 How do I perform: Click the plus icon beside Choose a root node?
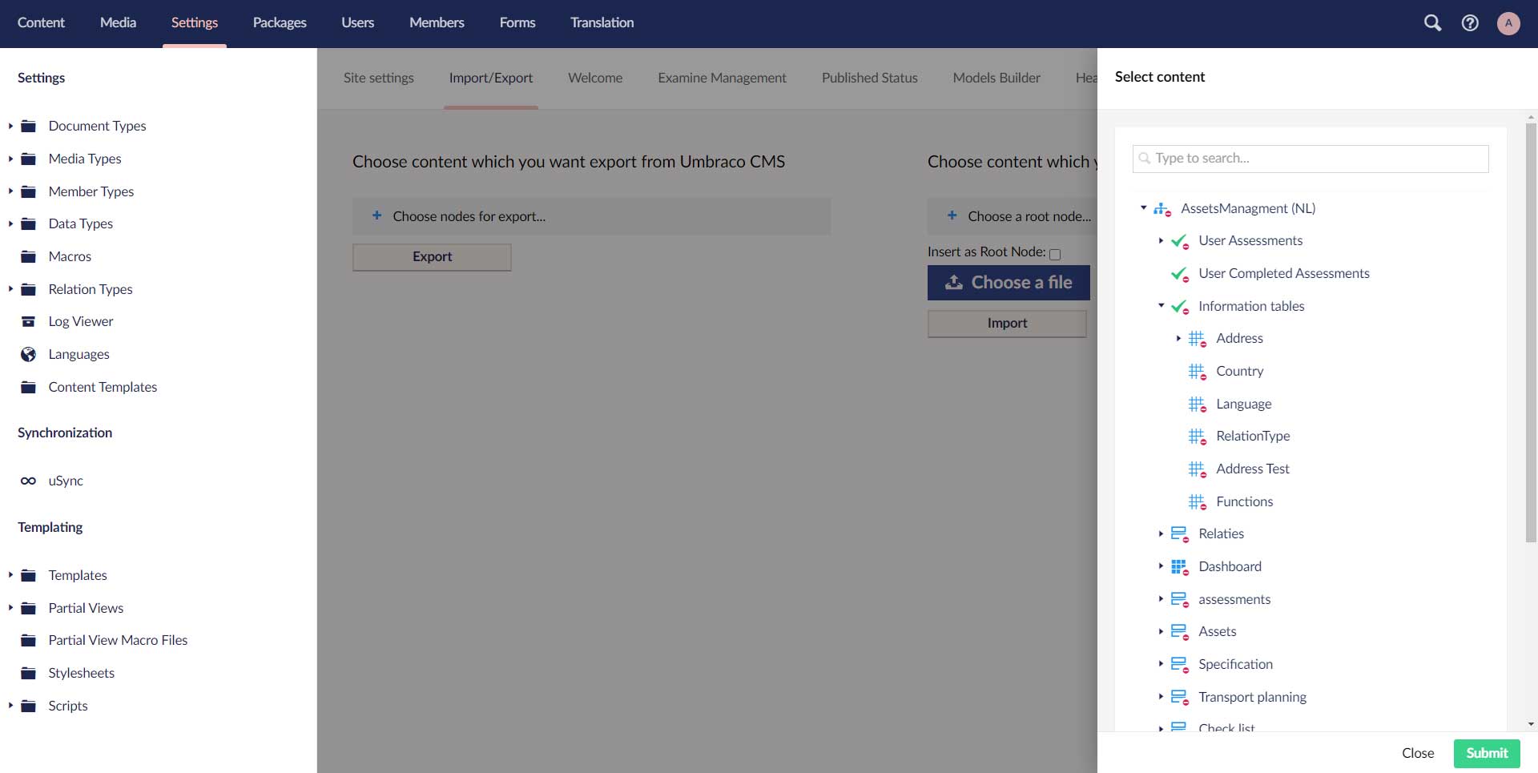pyautogui.click(x=952, y=215)
